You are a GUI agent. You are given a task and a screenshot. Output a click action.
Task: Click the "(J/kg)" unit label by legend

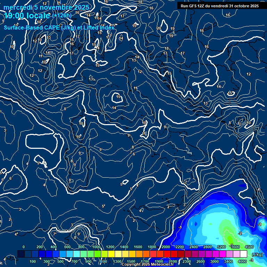click(x=257, y=255)
